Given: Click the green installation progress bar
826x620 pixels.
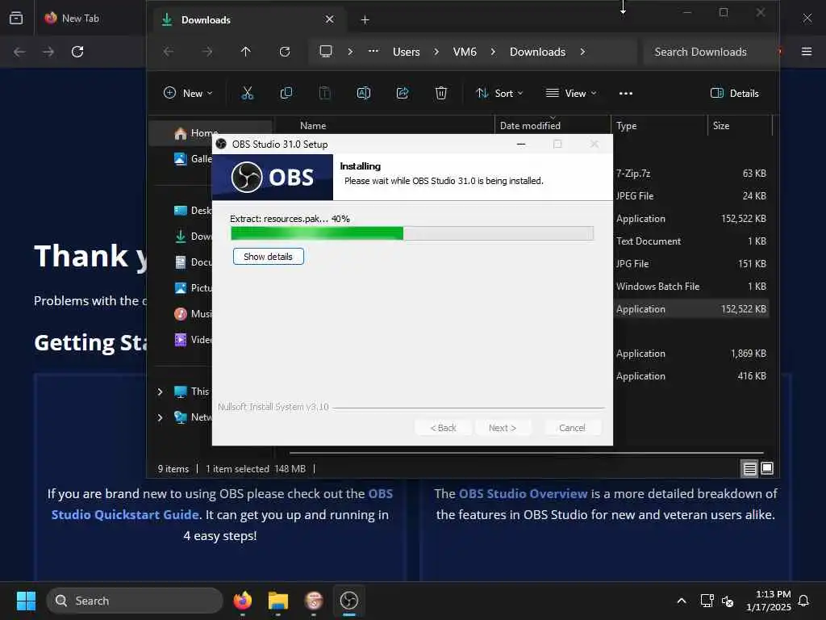Looking at the screenshot, I should tap(412, 233).
